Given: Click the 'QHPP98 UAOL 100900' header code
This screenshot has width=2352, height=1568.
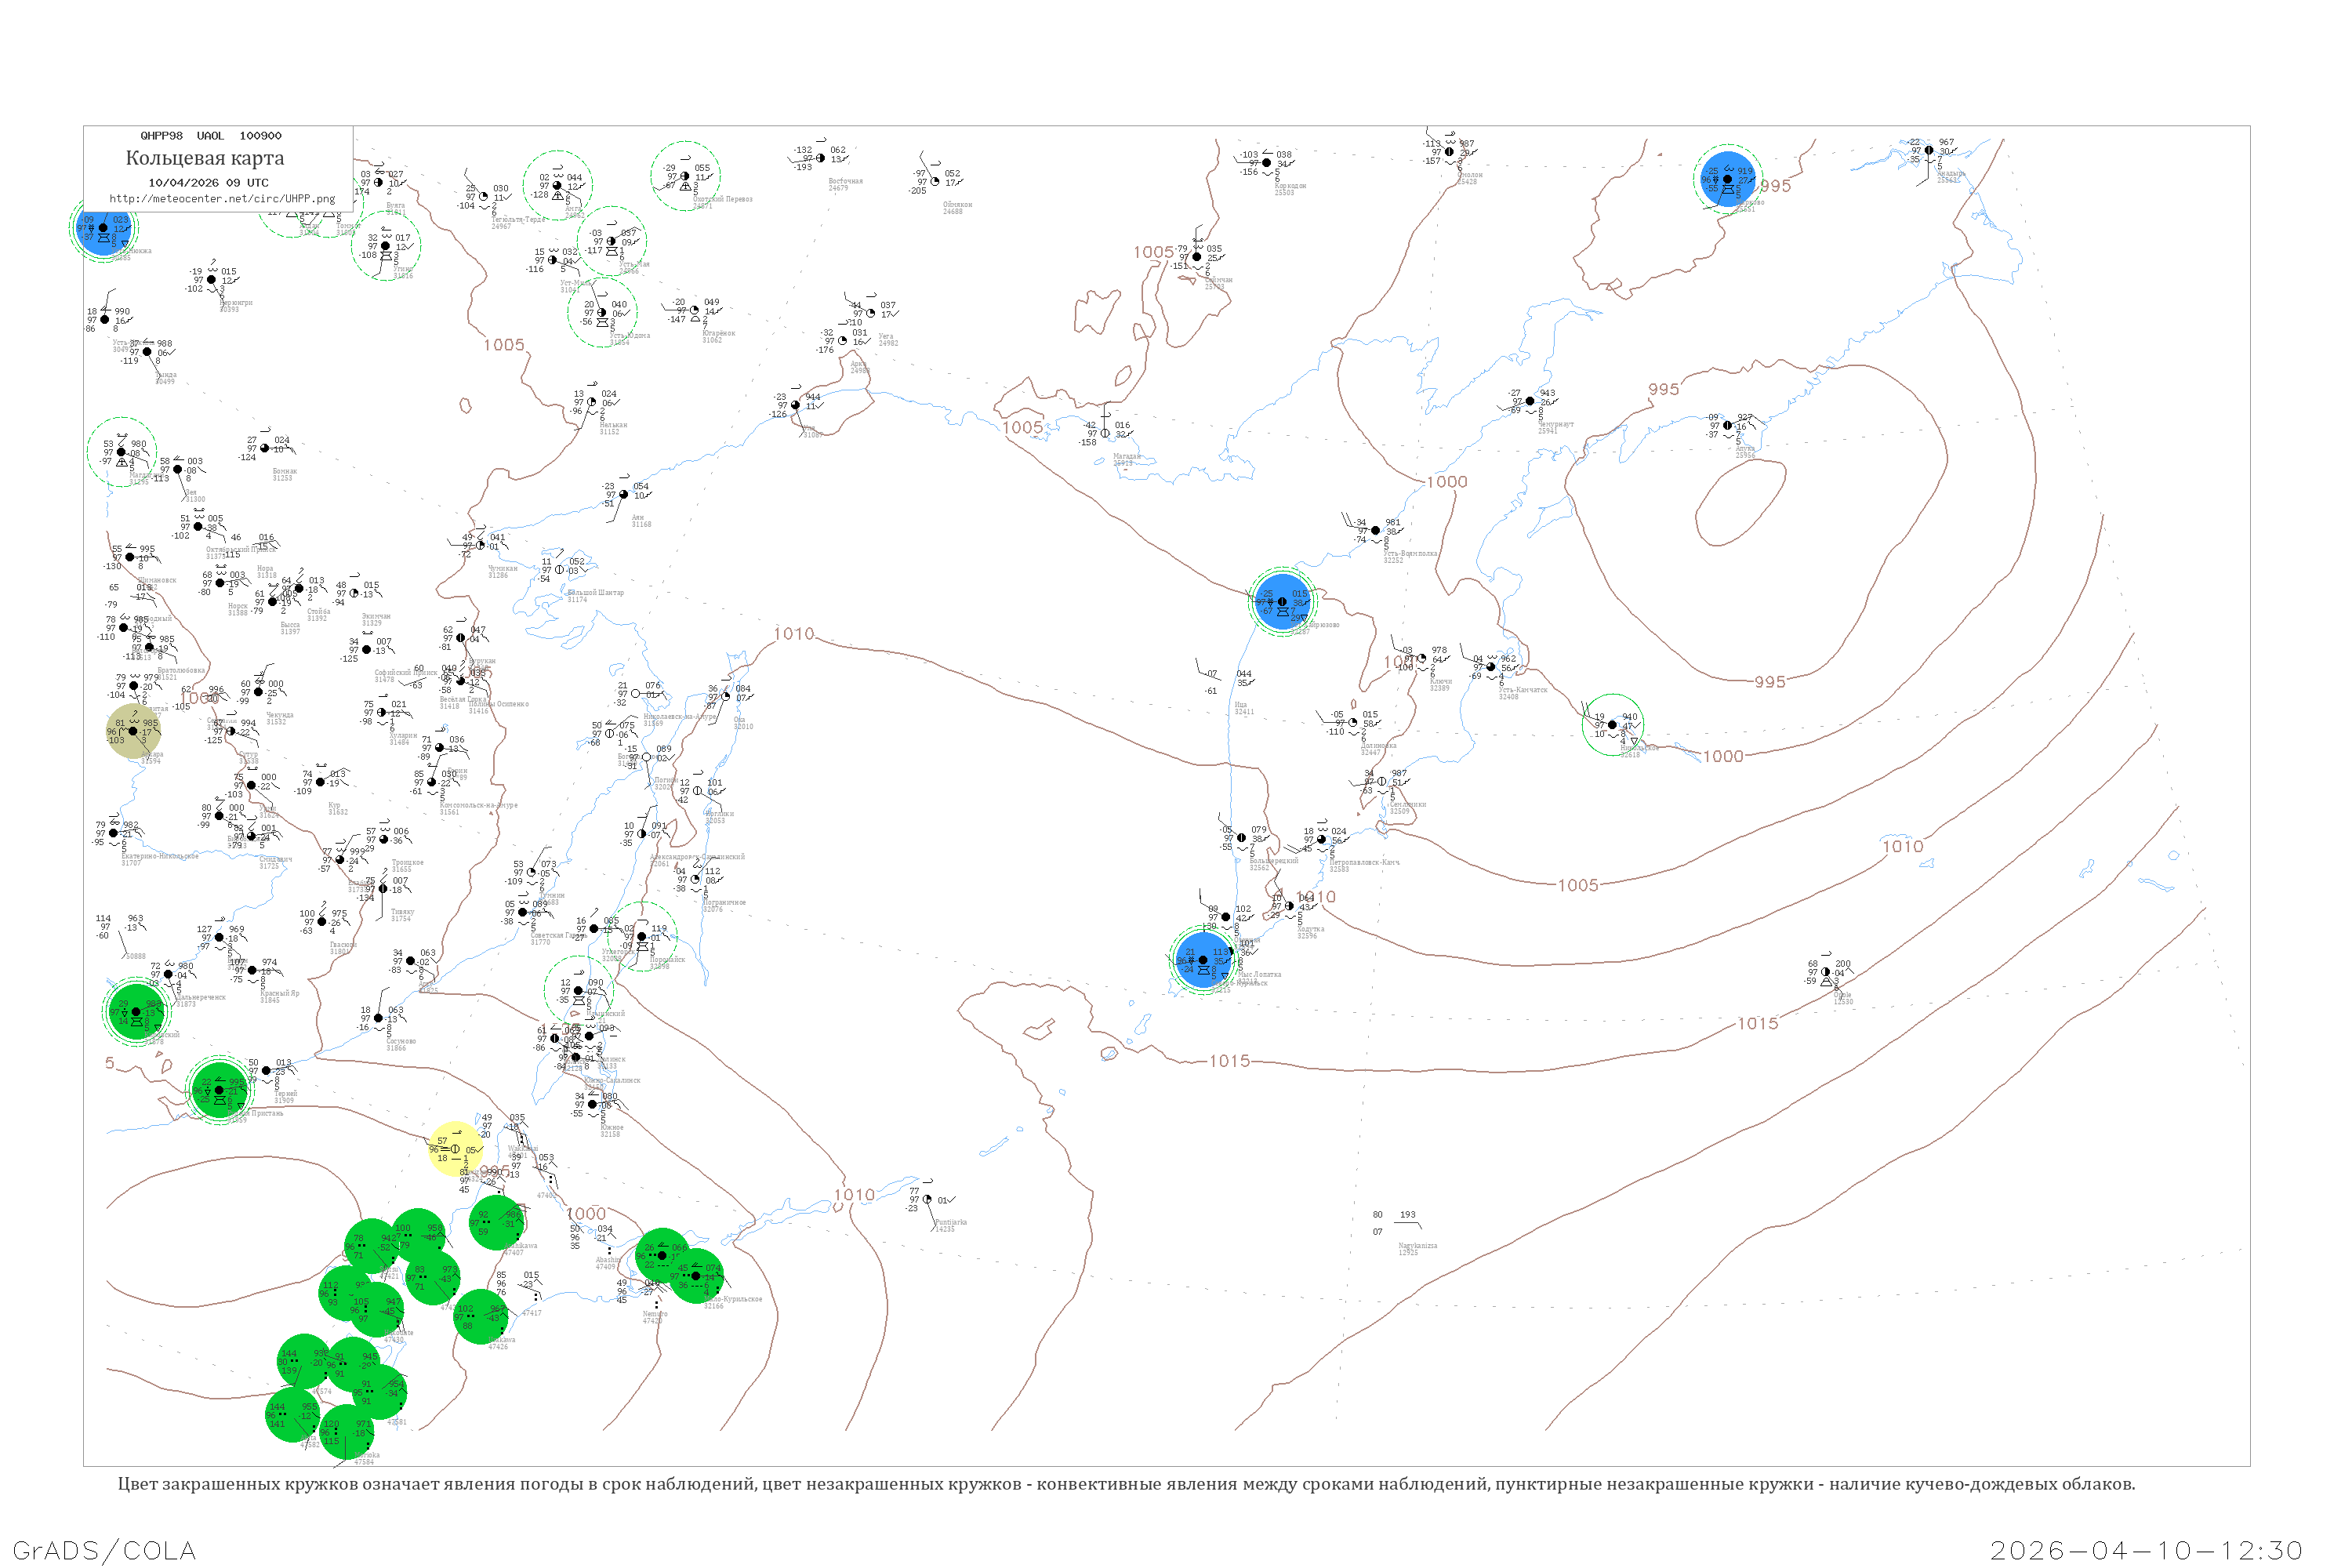Looking at the screenshot, I should point(211,136).
